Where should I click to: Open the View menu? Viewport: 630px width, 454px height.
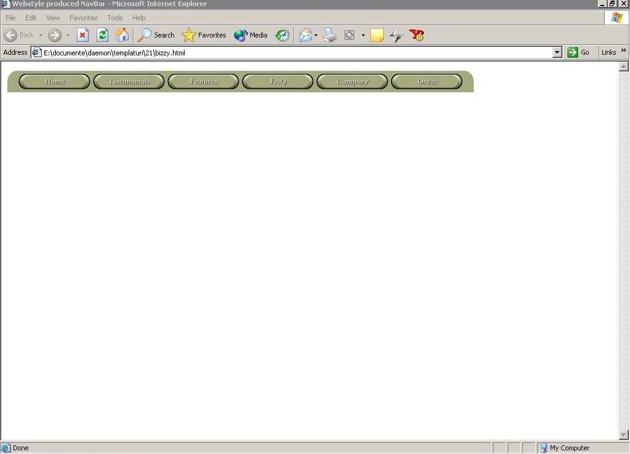[x=53, y=18]
